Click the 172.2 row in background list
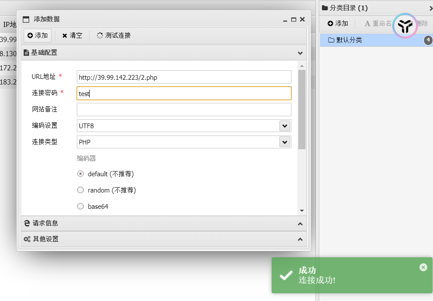This screenshot has height=301, width=433. tap(8, 68)
